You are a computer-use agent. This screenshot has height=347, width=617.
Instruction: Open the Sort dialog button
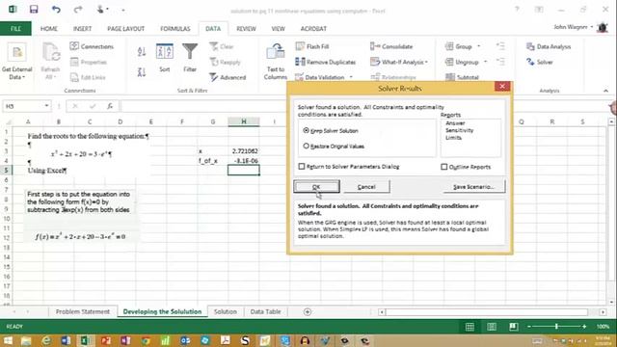[x=165, y=58]
